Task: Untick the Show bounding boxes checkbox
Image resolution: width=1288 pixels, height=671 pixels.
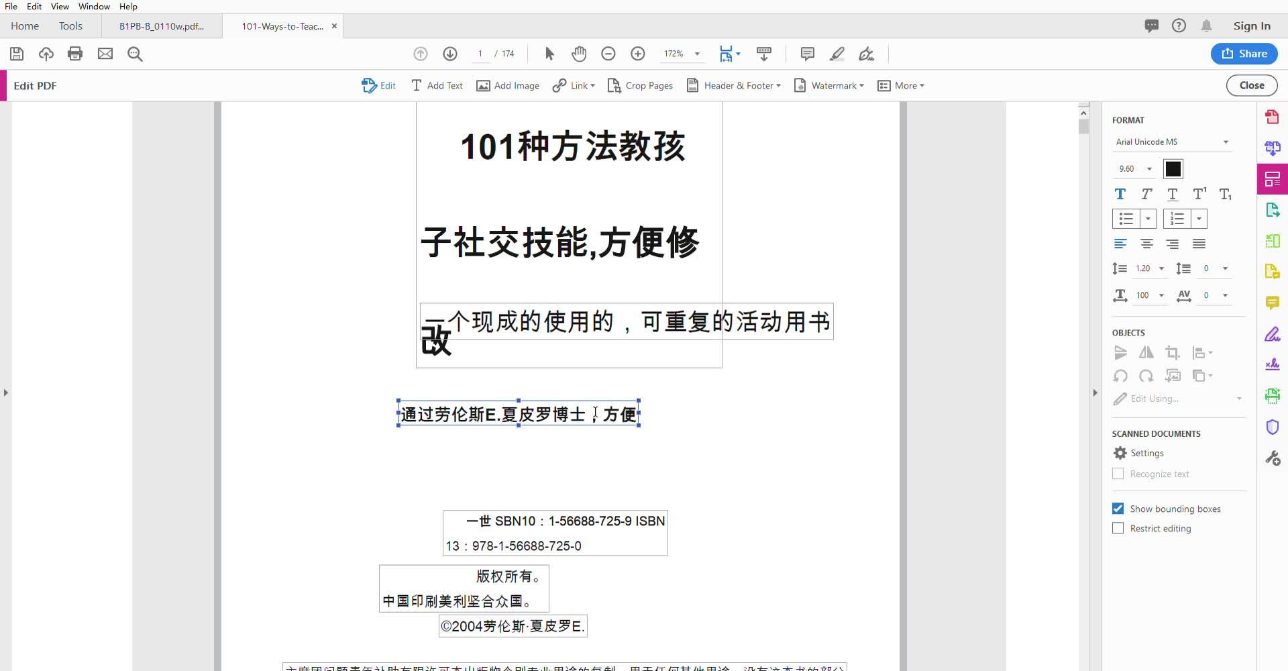Action: coord(1118,509)
